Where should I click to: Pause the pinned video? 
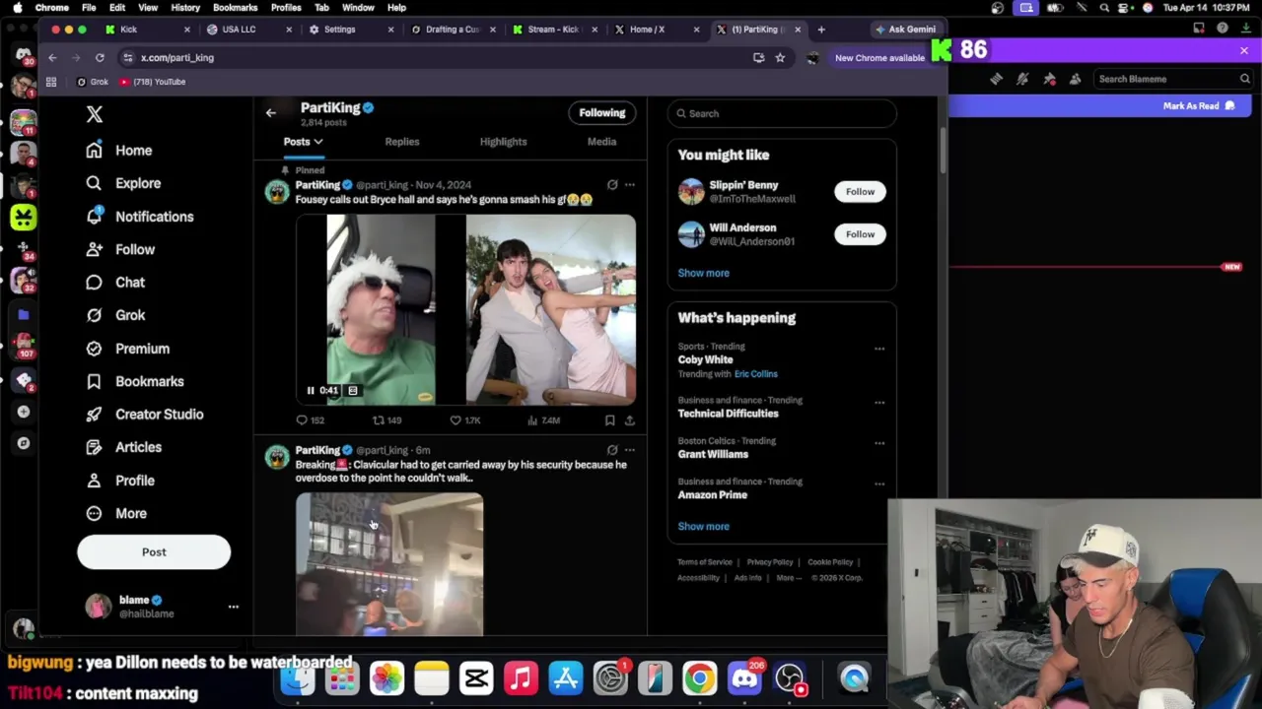pyautogui.click(x=310, y=391)
